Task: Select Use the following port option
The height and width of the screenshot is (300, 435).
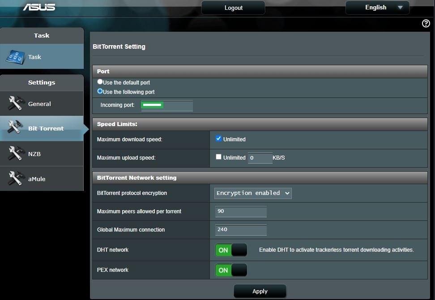Action: pyautogui.click(x=100, y=91)
